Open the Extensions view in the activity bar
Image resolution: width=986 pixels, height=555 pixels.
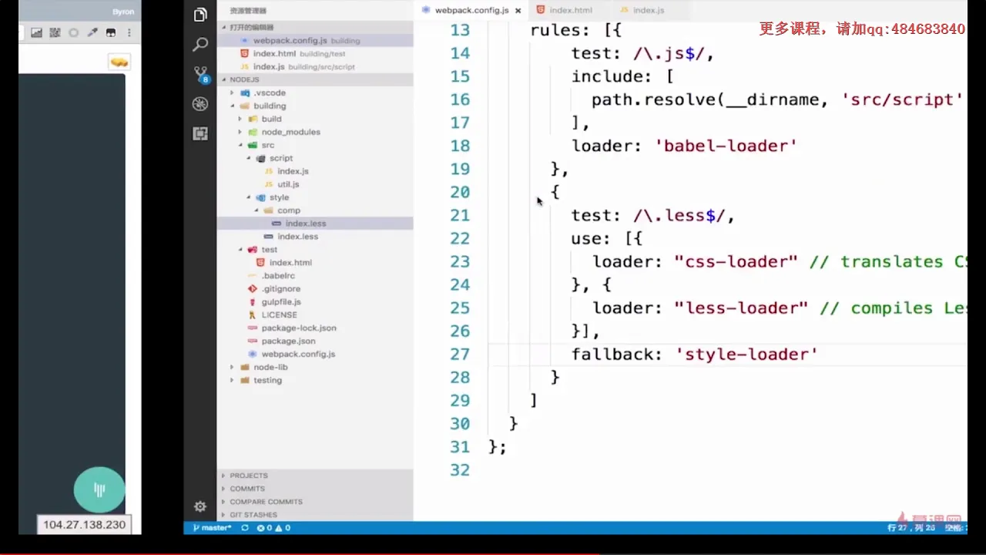coord(200,133)
